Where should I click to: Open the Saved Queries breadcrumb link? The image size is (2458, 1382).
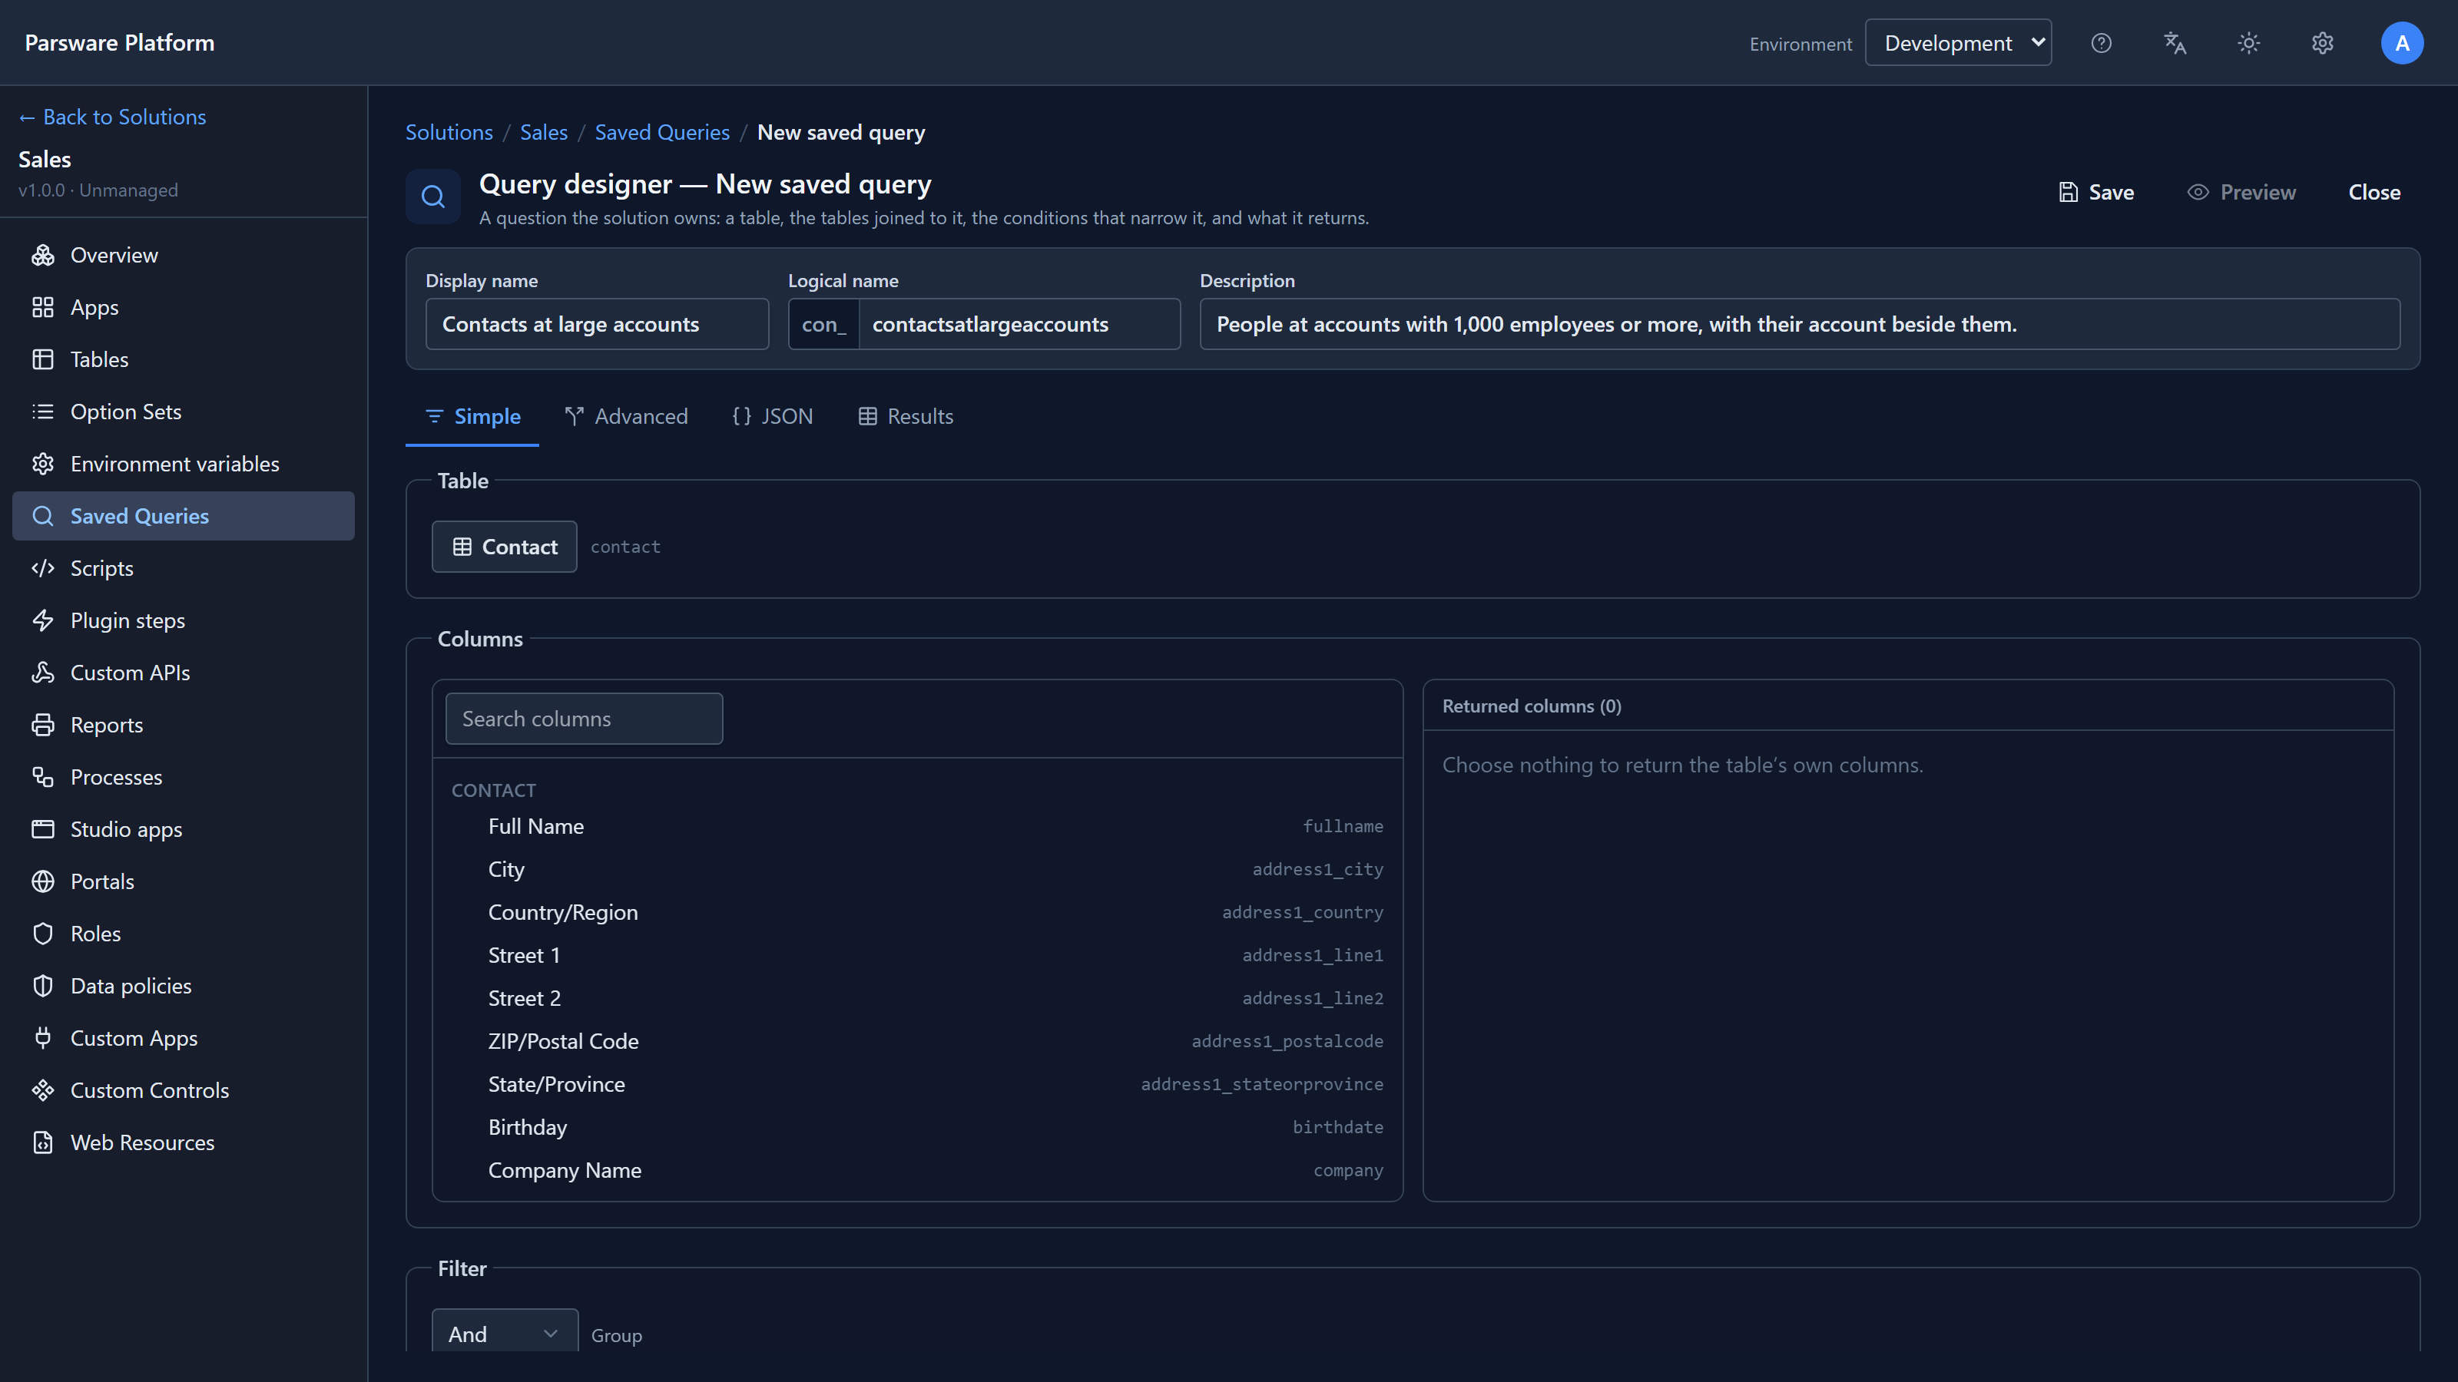coord(662,133)
